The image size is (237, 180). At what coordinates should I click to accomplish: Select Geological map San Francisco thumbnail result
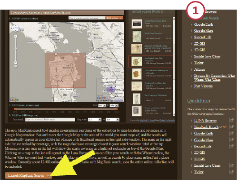(137, 61)
